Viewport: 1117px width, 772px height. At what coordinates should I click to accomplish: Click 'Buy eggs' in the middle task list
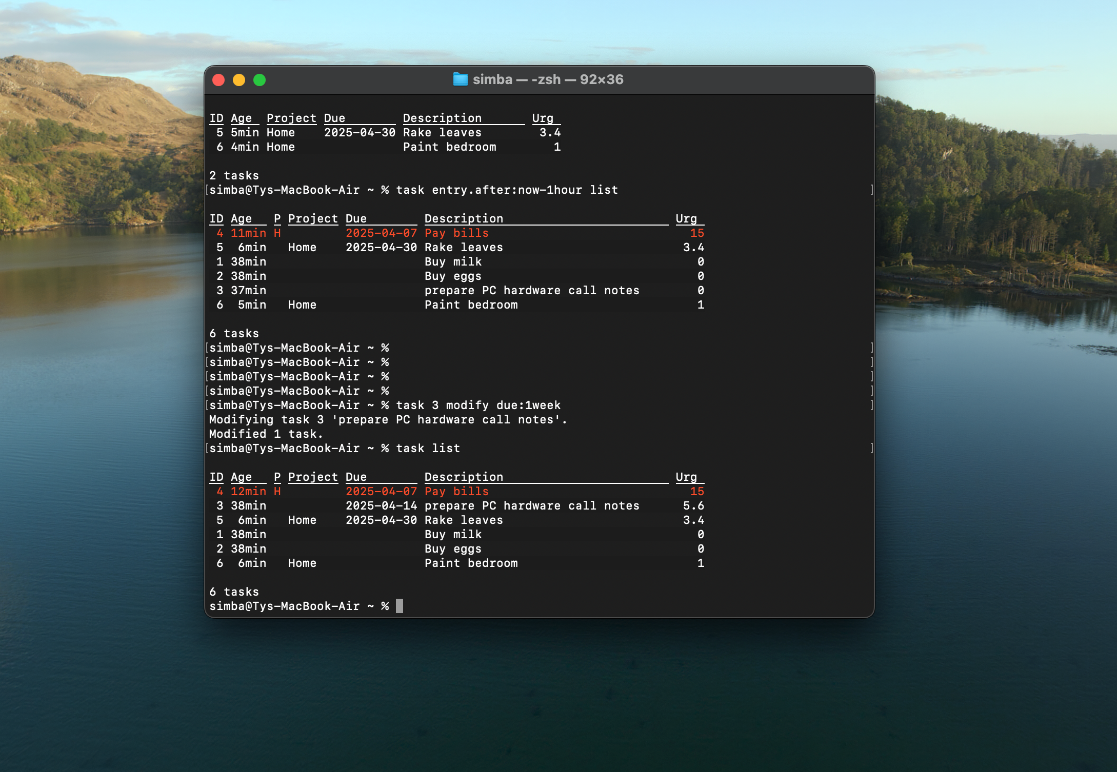coord(452,276)
